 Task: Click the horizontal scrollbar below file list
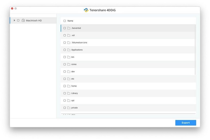click(128, 114)
